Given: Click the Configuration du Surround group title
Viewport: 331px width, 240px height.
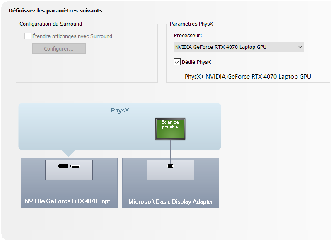Looking at the screenshot, I should pos(51,24).
